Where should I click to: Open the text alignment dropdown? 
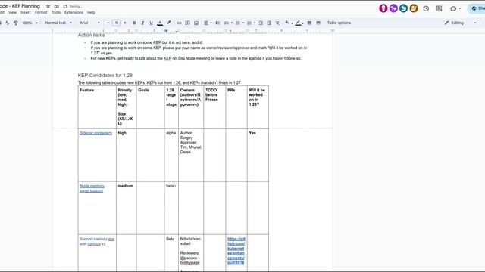pos(208,23)
